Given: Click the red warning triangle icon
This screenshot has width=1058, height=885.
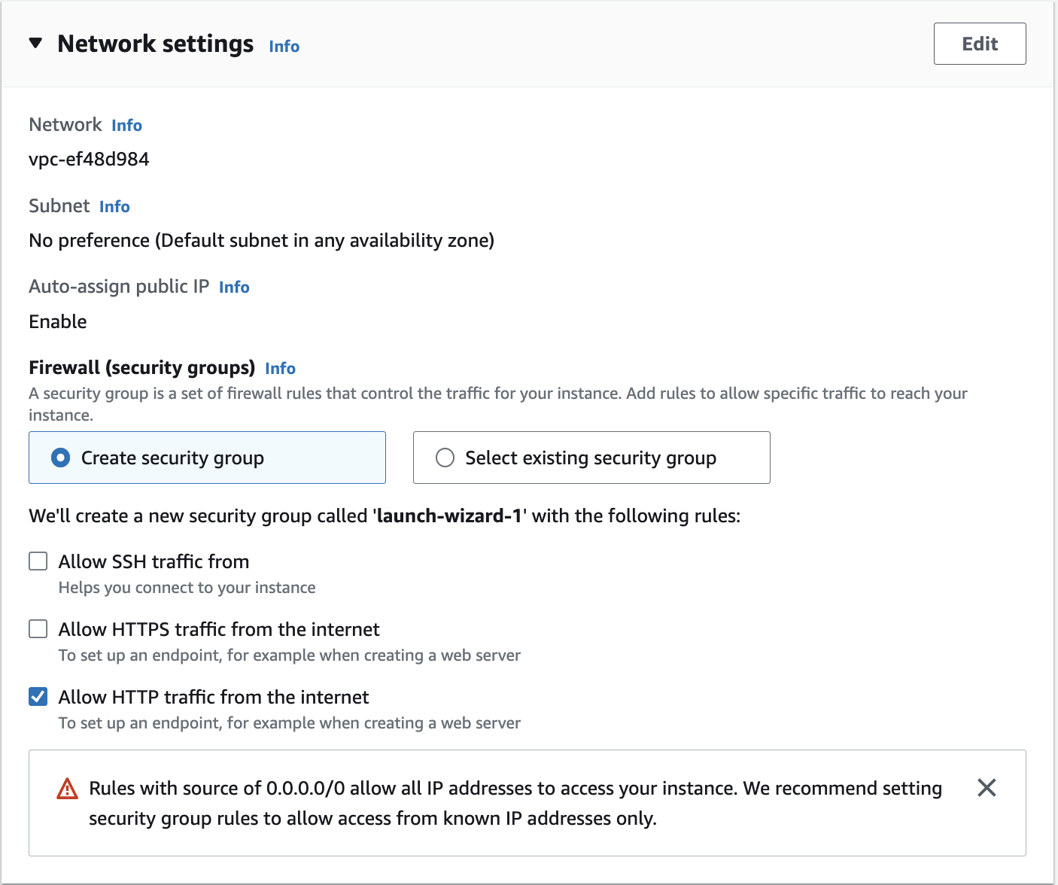Looking at the screenshot, I should click(68, 788).
